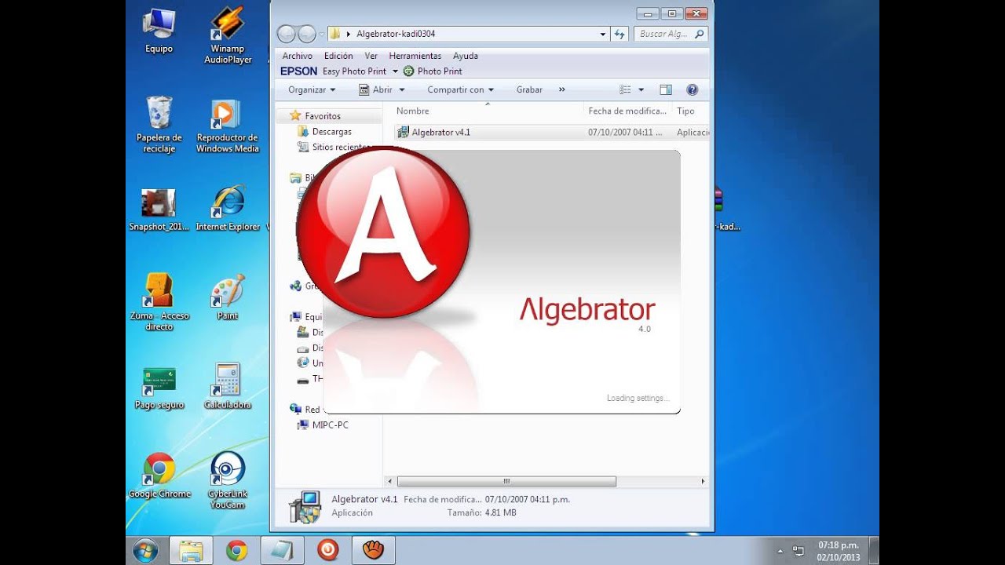Click the notepad-like taskbar icon
This screenshot has width=1005, height=565.
[x=281, y=551]
